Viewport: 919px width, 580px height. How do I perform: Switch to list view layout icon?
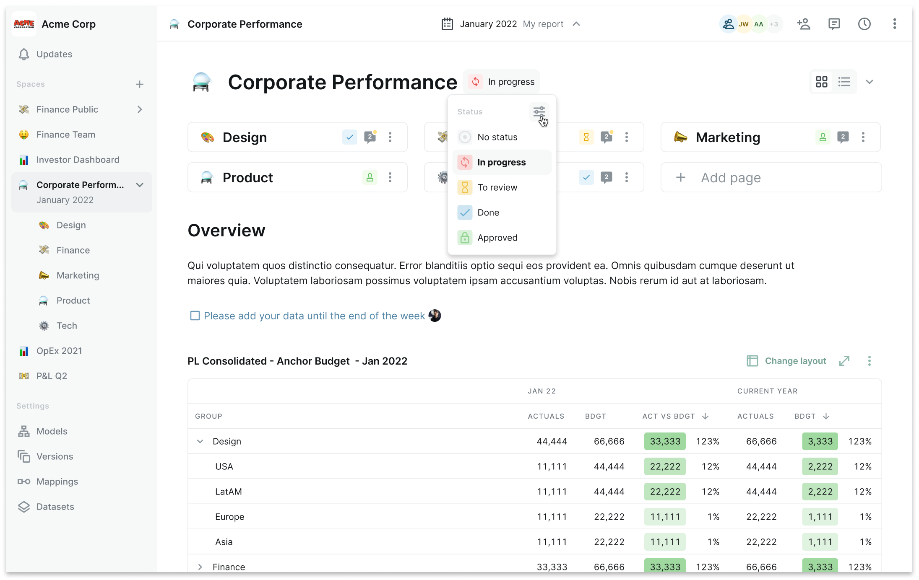pos(844,82)
